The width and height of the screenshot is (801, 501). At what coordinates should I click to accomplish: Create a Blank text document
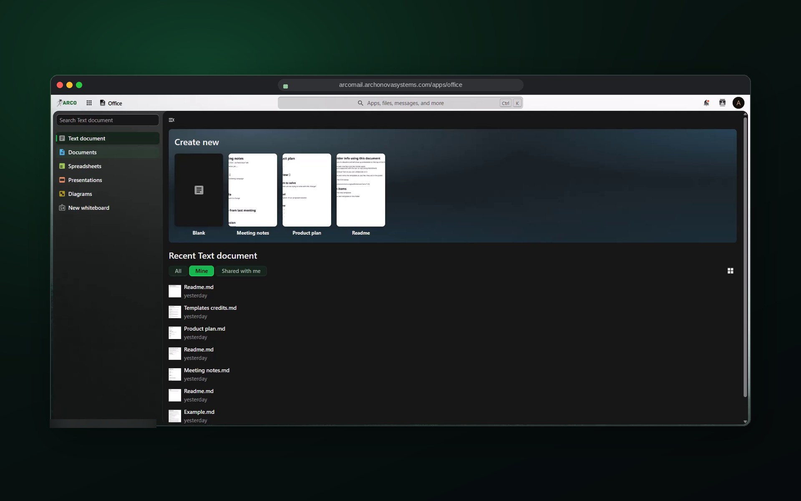coord(199,195)
